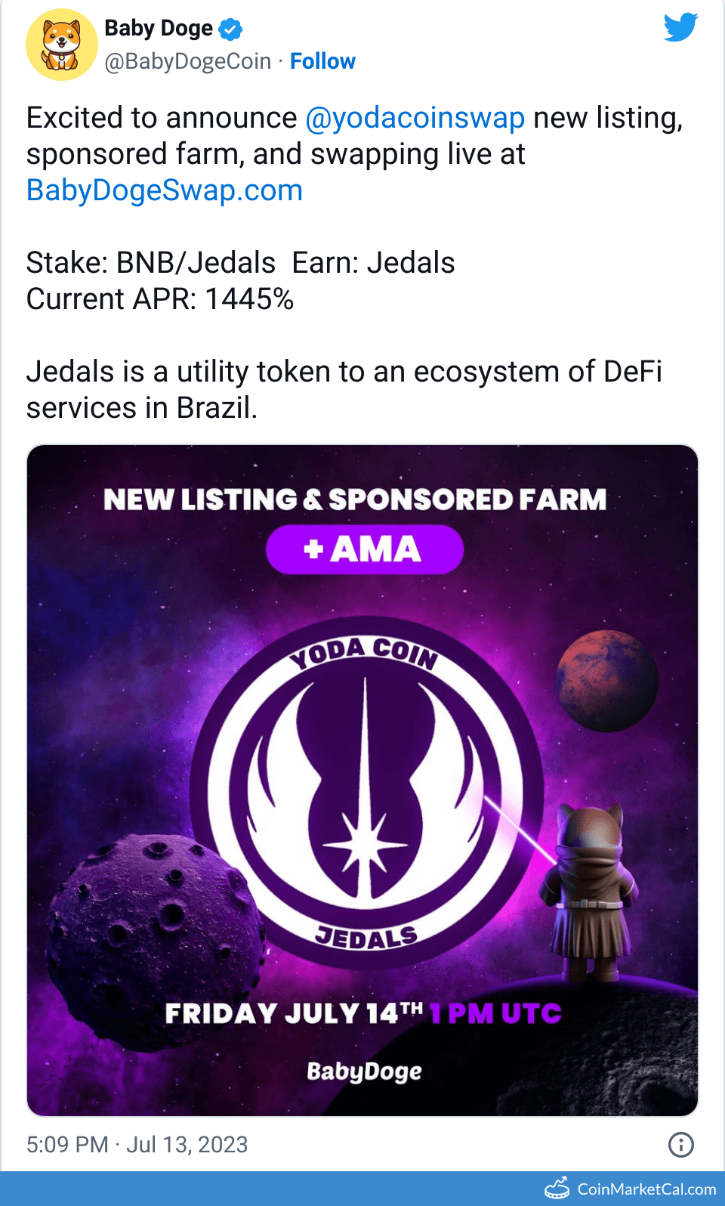This screenshot has width=725, height=1206.
Task: Click the red planet in the image
Action: 606,680
